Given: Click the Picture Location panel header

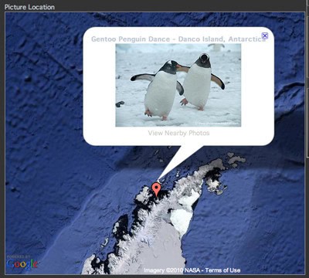Looking at the screenshot, I should point(29,7).
